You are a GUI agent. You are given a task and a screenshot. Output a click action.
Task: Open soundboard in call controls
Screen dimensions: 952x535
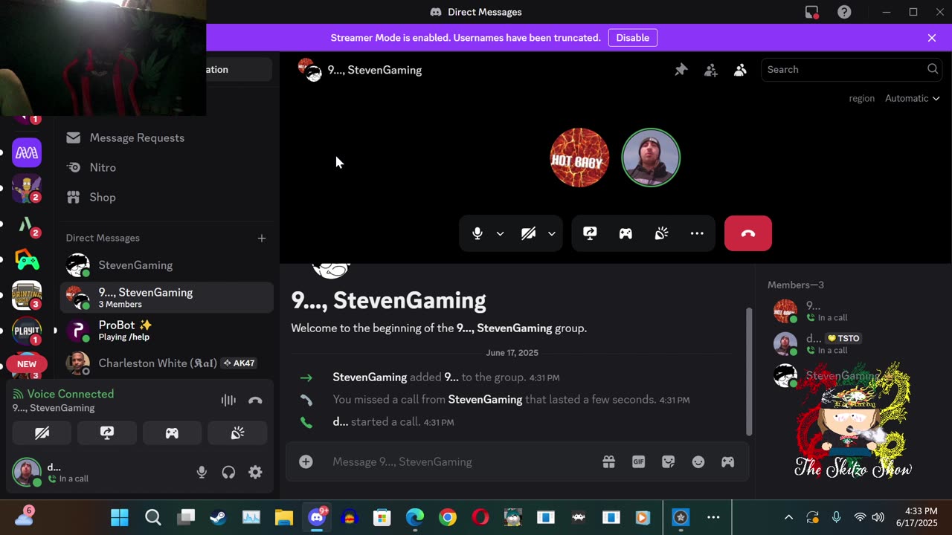click(661, 233)
